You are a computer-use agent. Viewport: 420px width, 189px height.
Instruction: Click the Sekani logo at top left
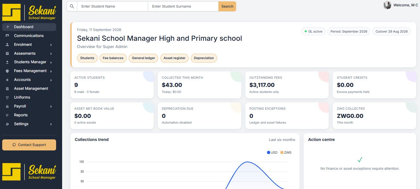click(29, 12)
